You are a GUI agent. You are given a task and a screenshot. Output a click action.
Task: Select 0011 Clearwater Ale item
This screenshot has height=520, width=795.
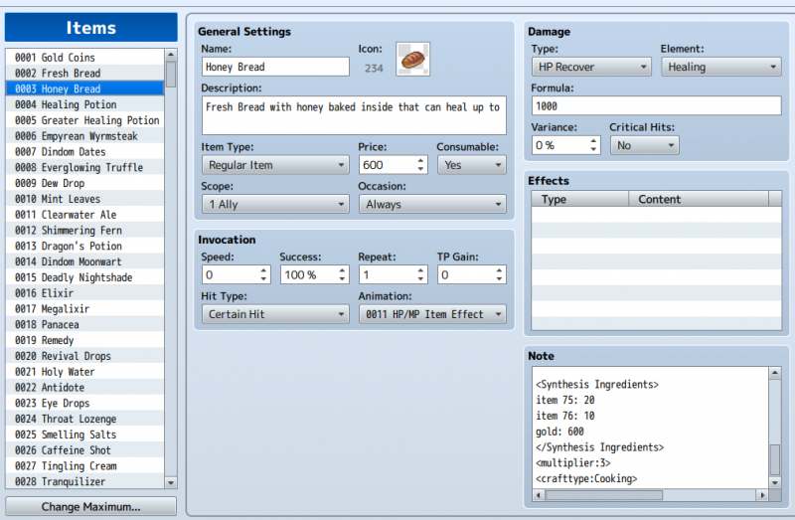pyautogui.click(x=84, y=215)
